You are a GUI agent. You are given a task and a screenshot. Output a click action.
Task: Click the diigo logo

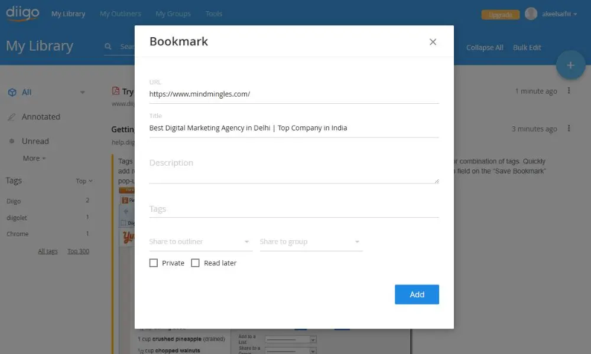22,13
